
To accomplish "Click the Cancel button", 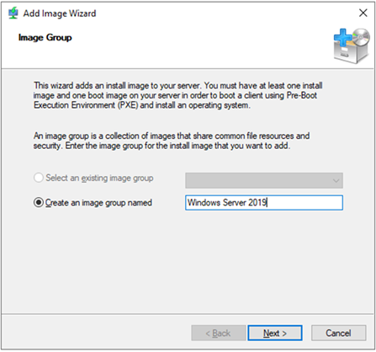I will (x=338, y=333).
